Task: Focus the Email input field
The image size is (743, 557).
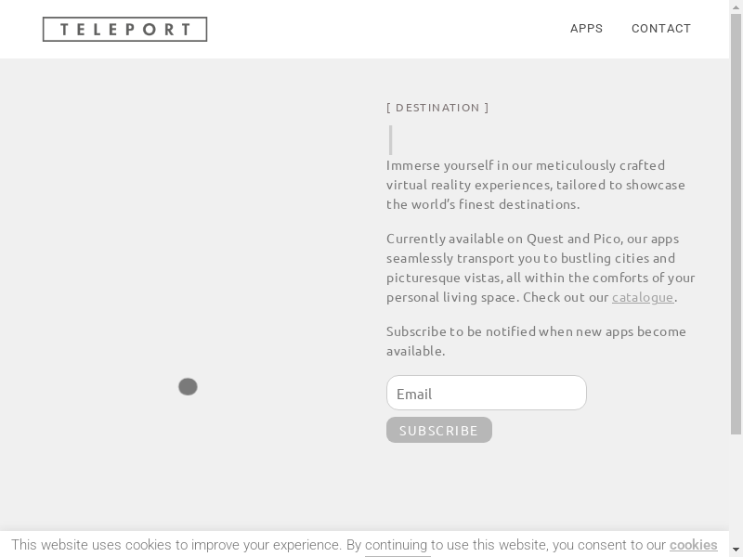Action: point(486,393)
